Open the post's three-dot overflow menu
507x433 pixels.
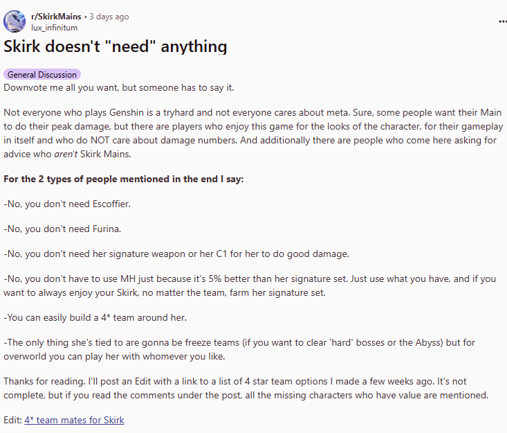click(502, 21)
